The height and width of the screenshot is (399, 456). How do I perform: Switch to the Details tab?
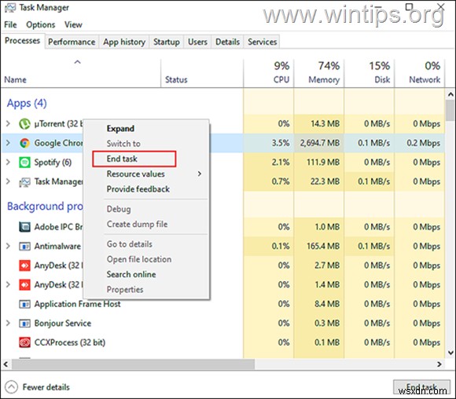pyautogui.click(x=227, y=42)
